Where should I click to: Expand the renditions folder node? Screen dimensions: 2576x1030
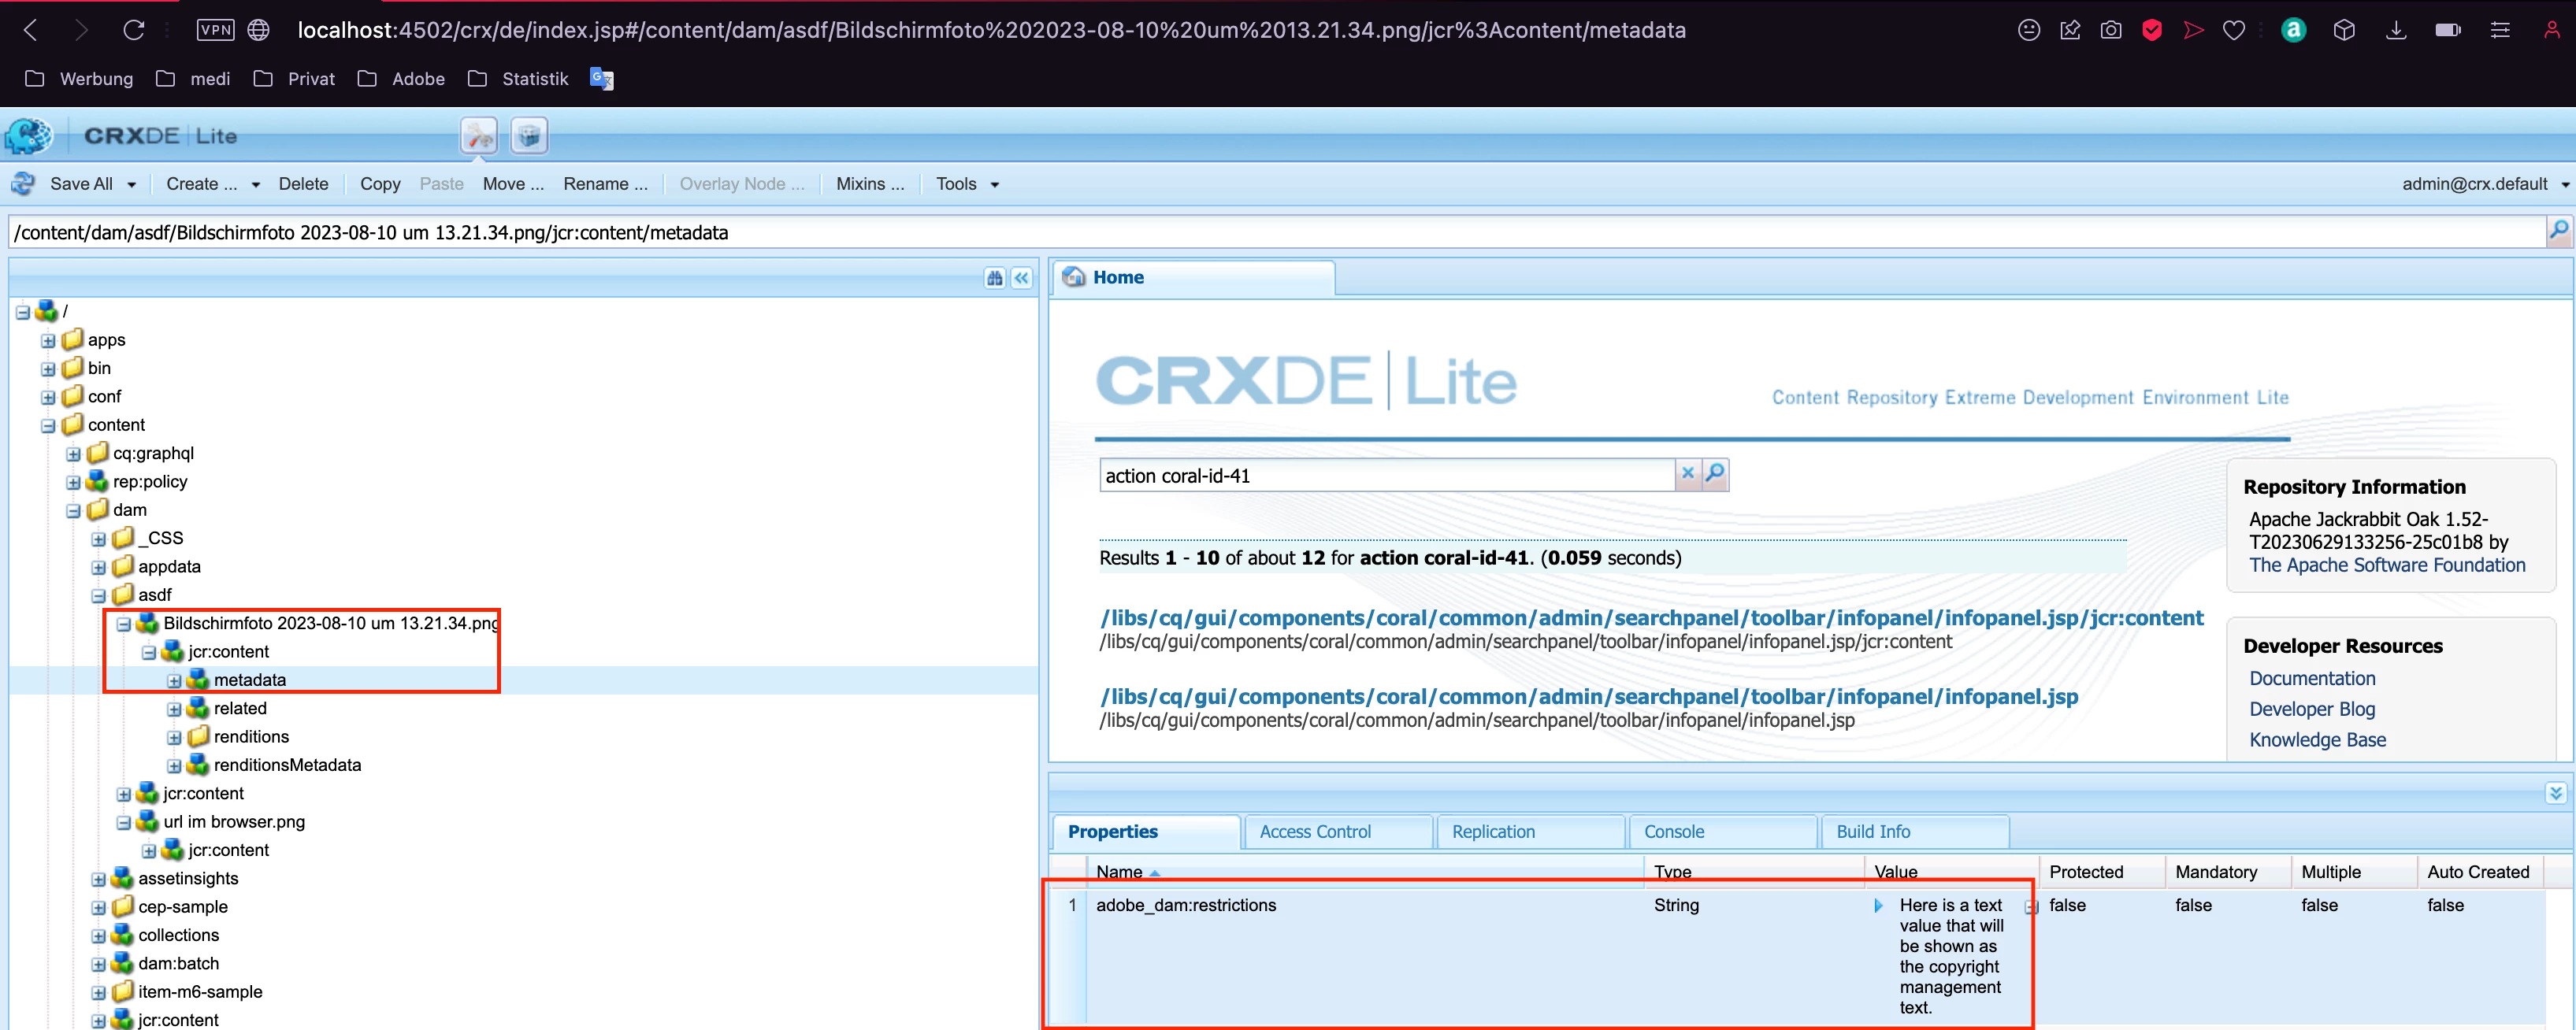174,738
